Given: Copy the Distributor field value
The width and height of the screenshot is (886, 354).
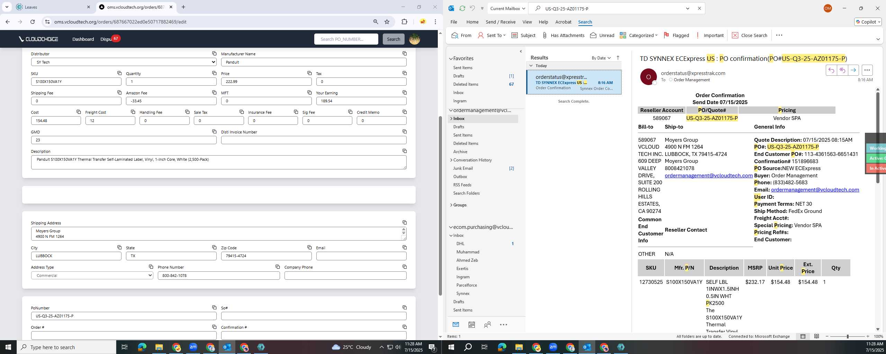Looking at the screenshot, I should pyautogui.click(x=214, y=54).
